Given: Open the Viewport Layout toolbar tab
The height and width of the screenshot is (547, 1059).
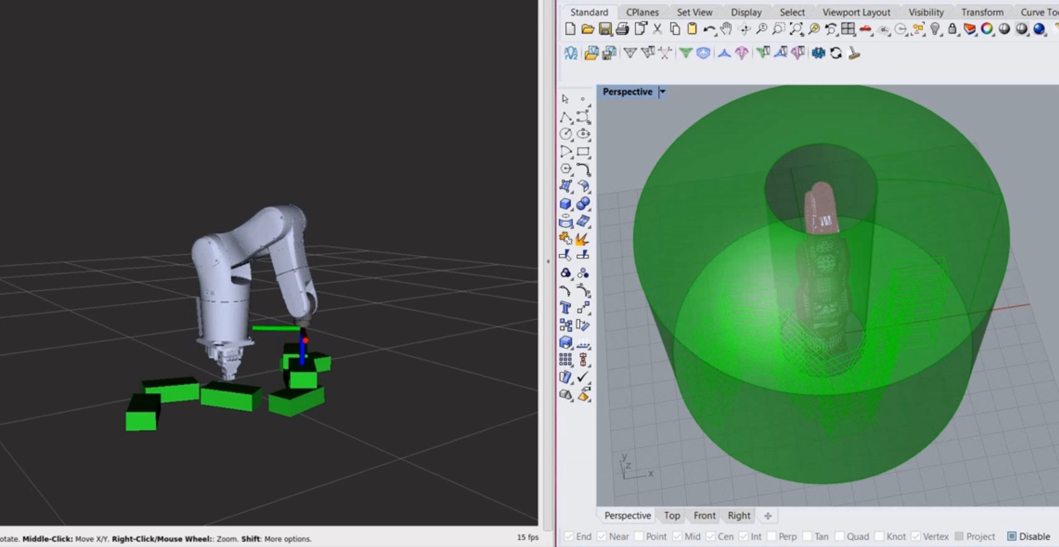Looking at the screenshot, I should click(856, 12).
